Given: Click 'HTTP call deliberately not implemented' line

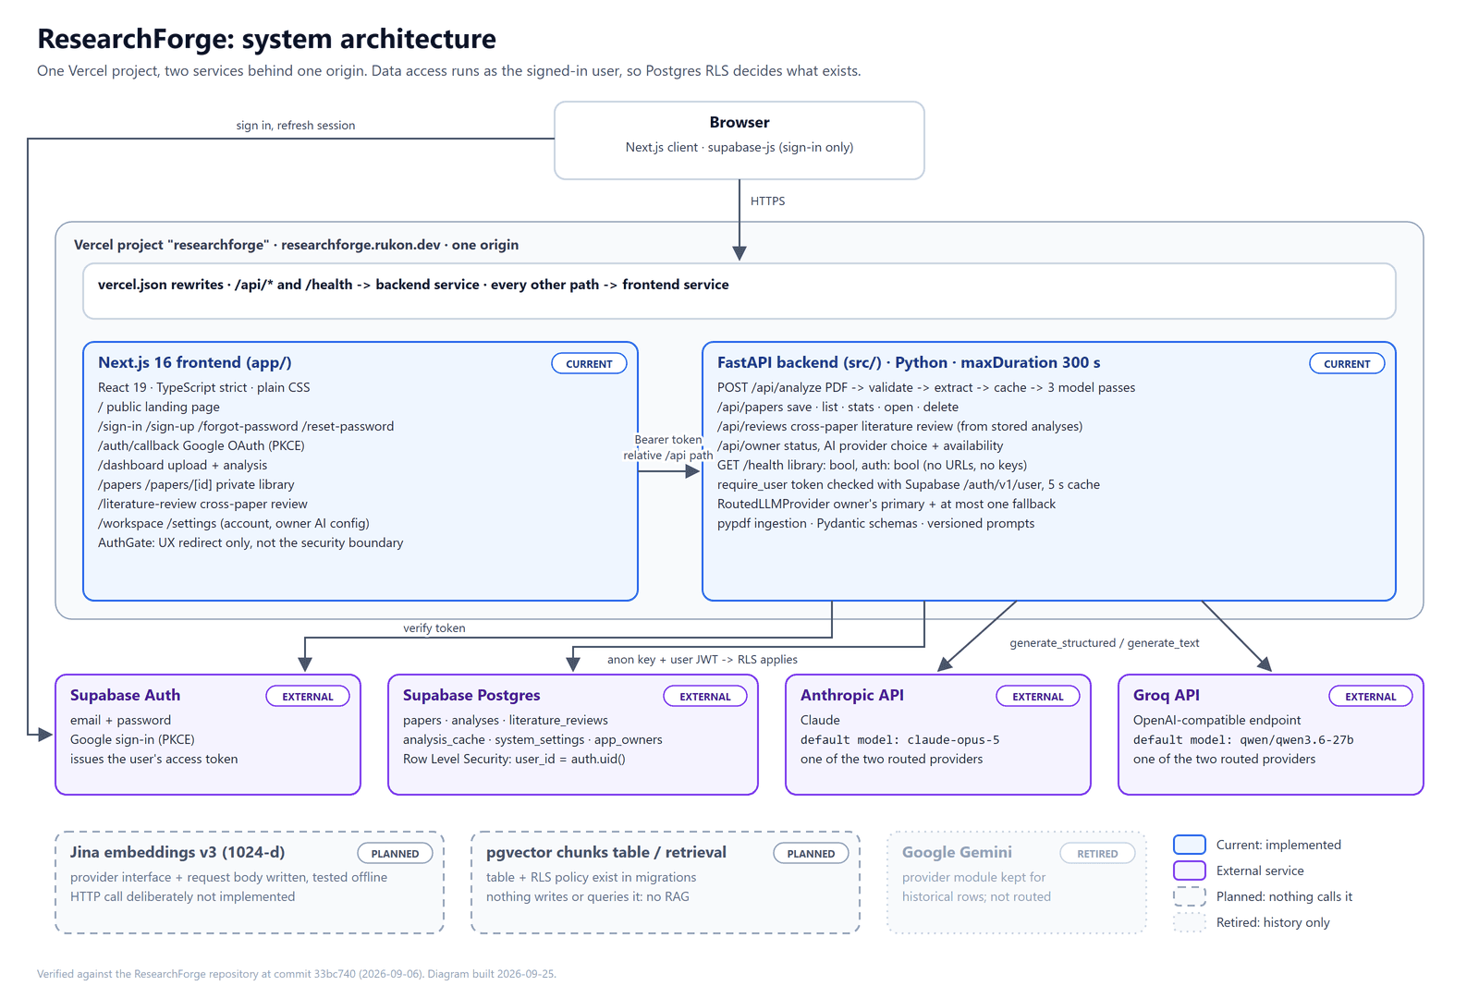Looking at the screenshot, I should (x=183, y=896).
